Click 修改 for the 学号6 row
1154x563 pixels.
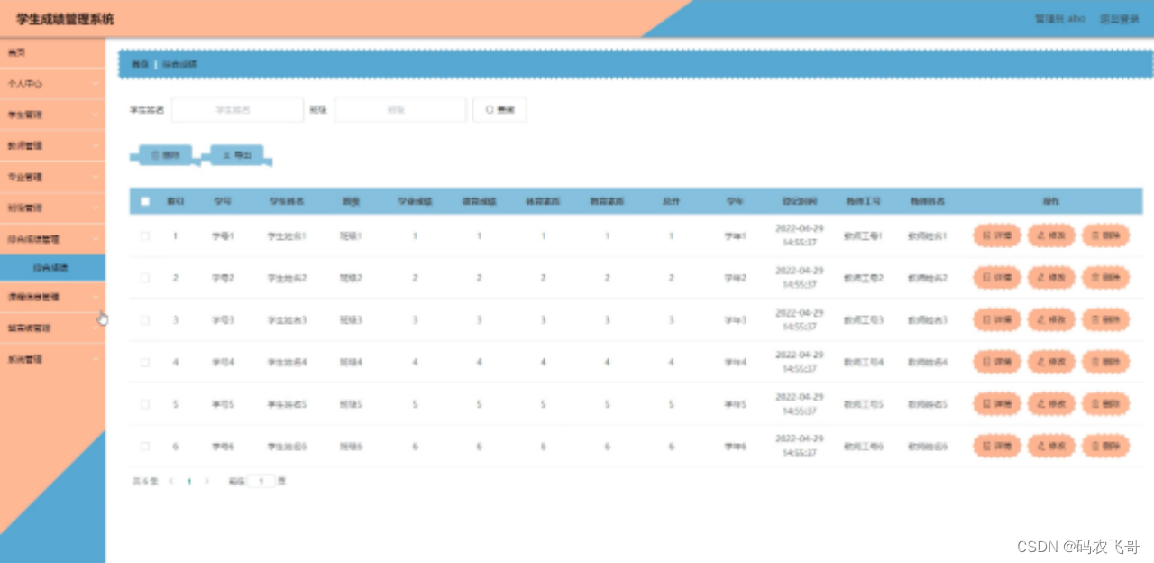(1051, 446)
